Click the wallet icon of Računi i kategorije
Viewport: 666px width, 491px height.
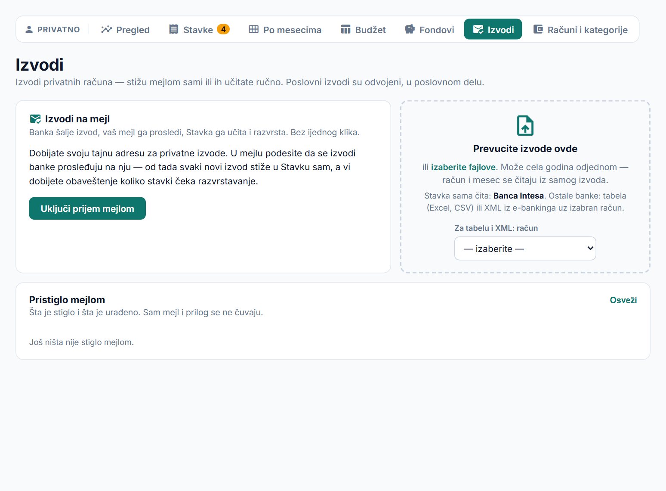coord(538,29)
